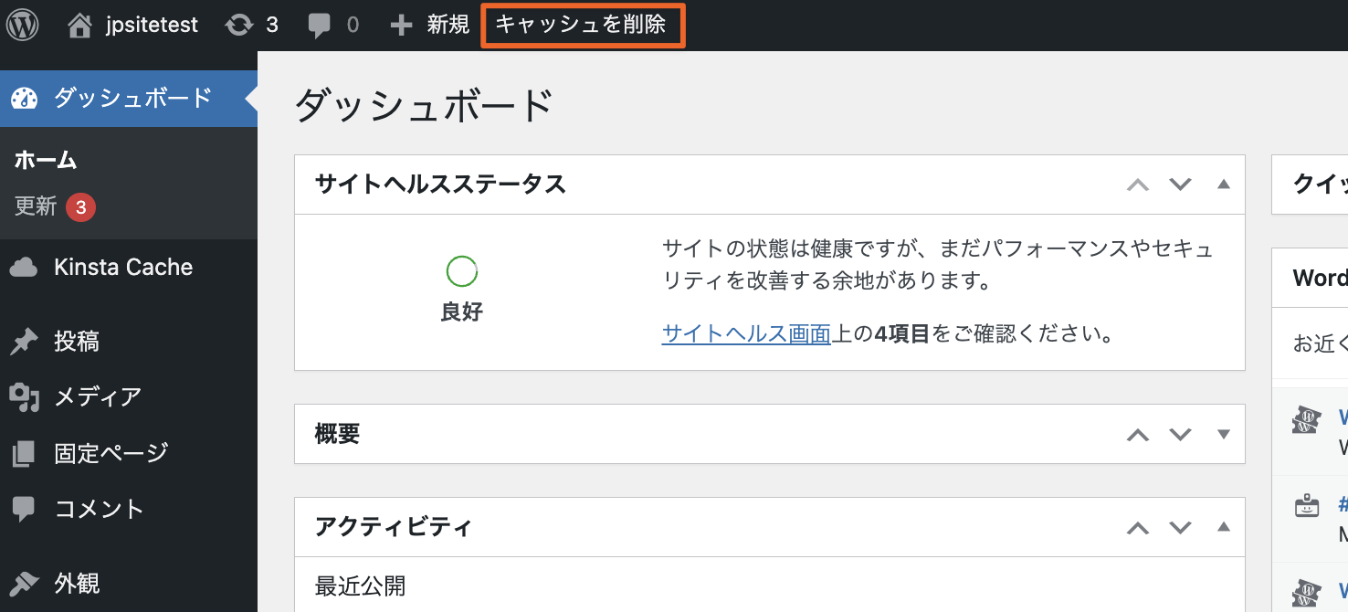1348x612 pixels.
Task: Expand the 概要 widget via its triangle
Action: pos(1223,434)
